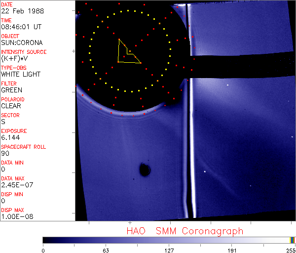Click the CLEAR polaroid value

pyautogui.click(x=11, y=106)
